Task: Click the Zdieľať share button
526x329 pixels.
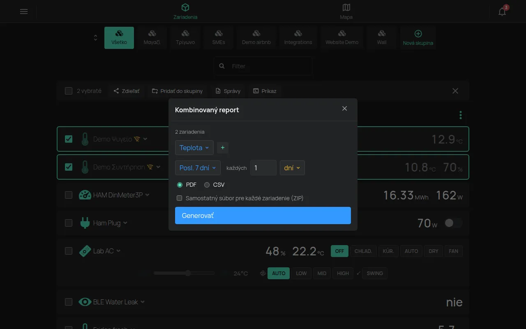Action: [x=127, y=91]
